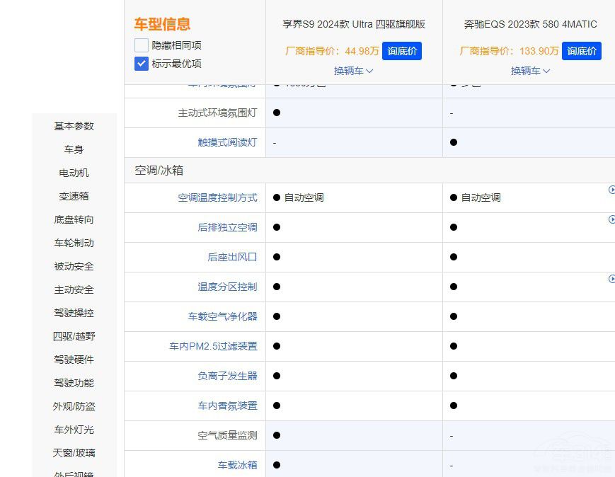Click 询底价 button for 奔驰EQS

(581, 51)
